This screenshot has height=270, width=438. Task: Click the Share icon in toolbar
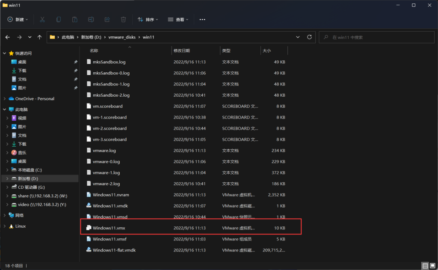[x=107, y=19]
